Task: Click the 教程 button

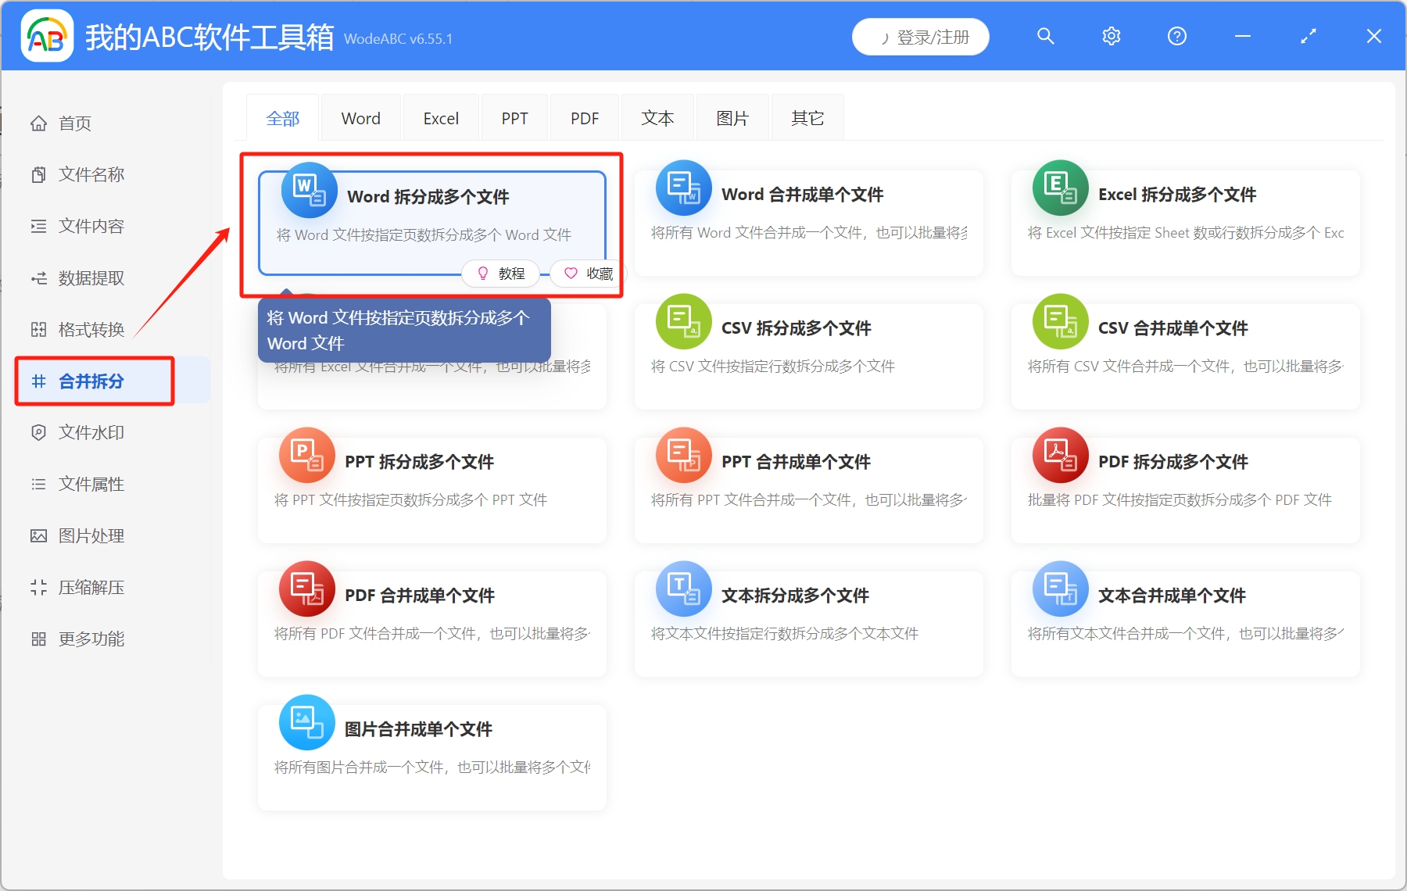Action: pos(500,274)
